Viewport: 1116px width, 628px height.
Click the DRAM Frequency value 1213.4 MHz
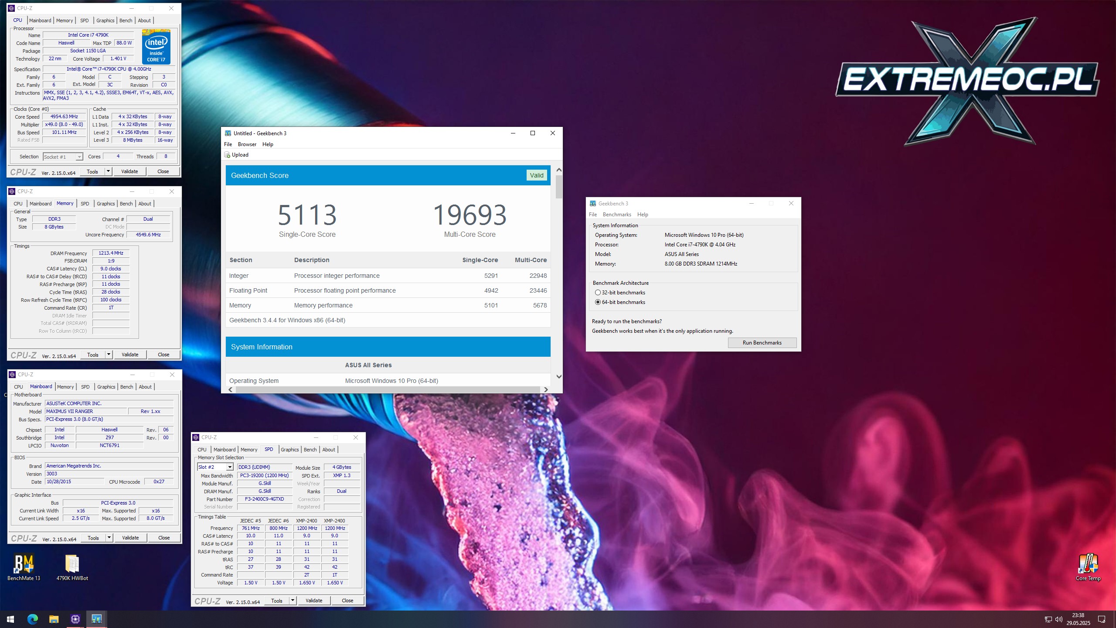click(111, 253)
